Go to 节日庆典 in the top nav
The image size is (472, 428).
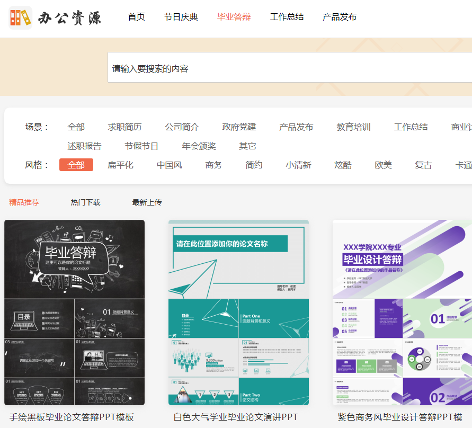pyautogui.click(x=181, y=17)
